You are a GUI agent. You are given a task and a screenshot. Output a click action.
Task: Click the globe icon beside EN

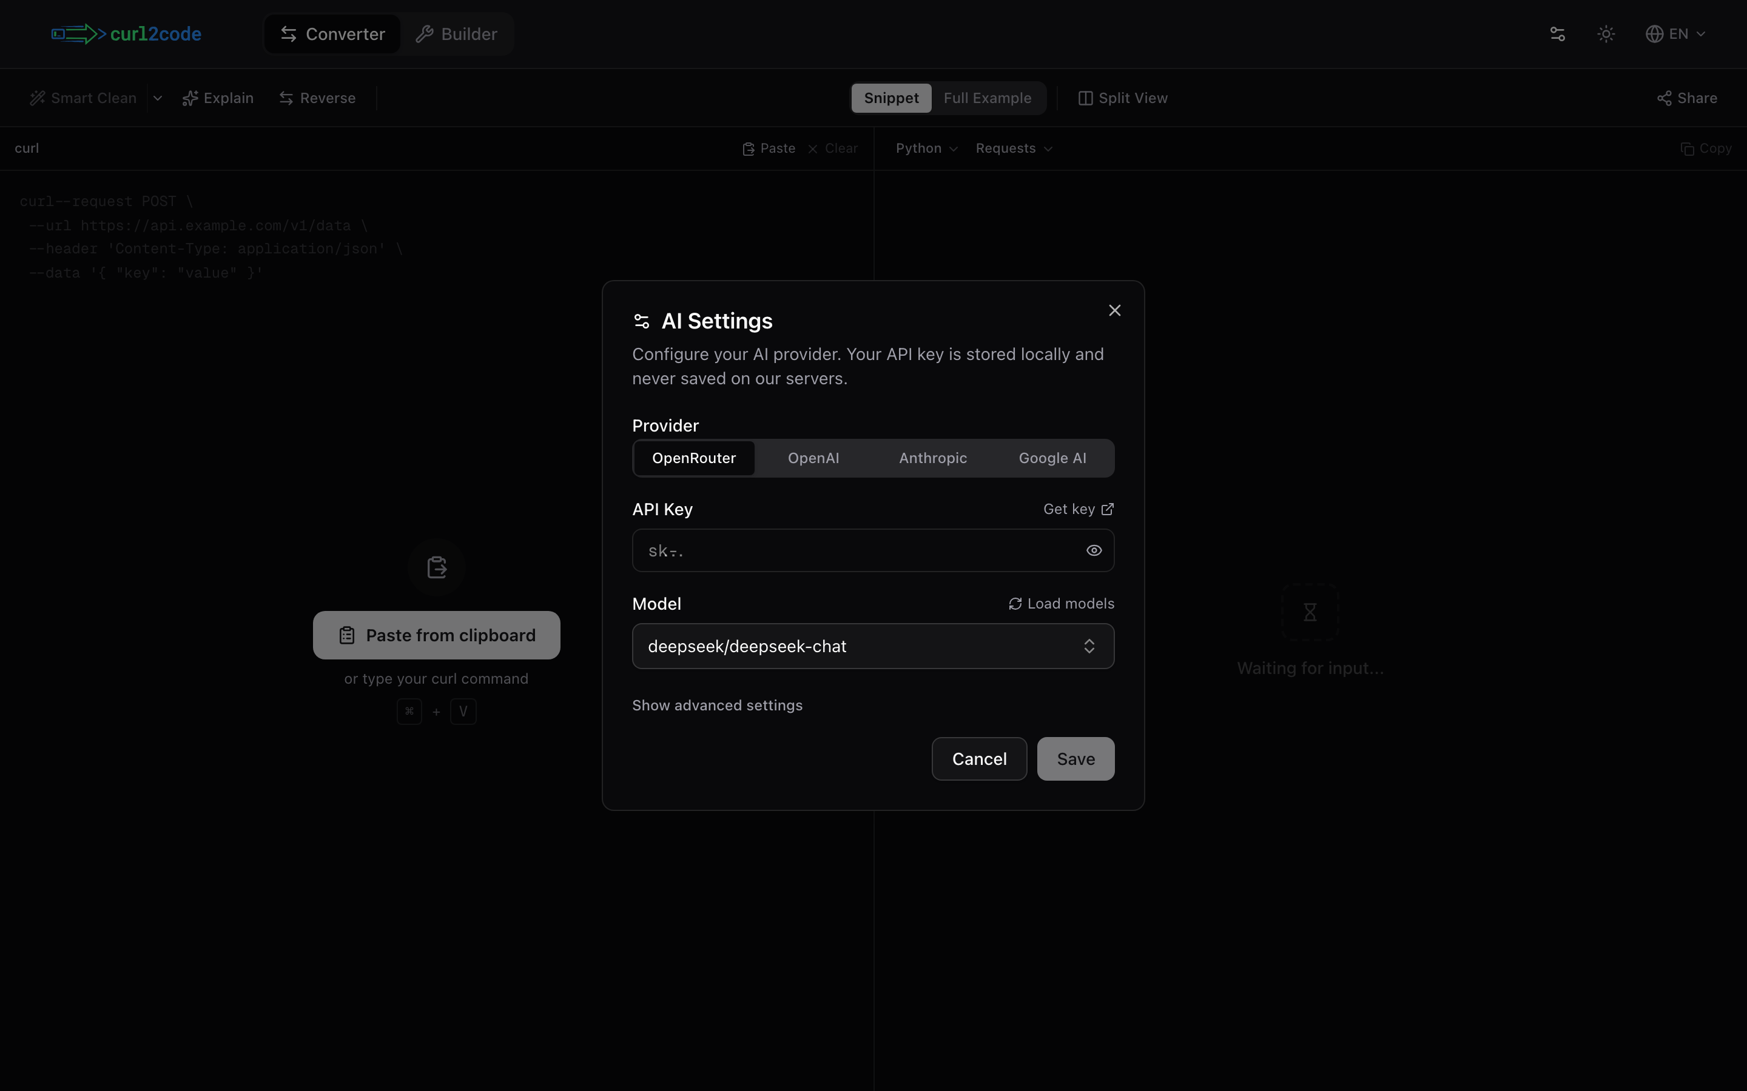point(1655,34)
